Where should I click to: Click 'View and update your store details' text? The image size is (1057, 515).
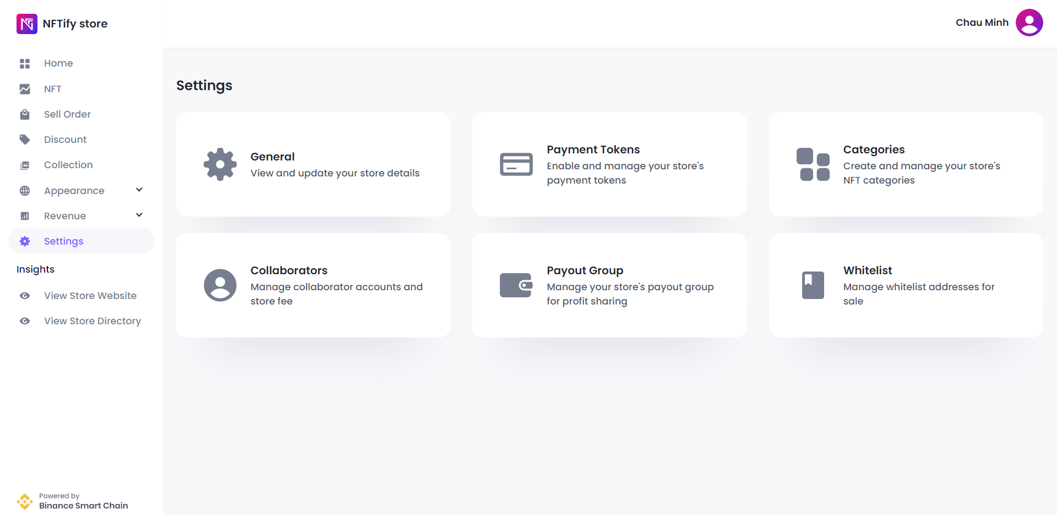tap(335, 173)
